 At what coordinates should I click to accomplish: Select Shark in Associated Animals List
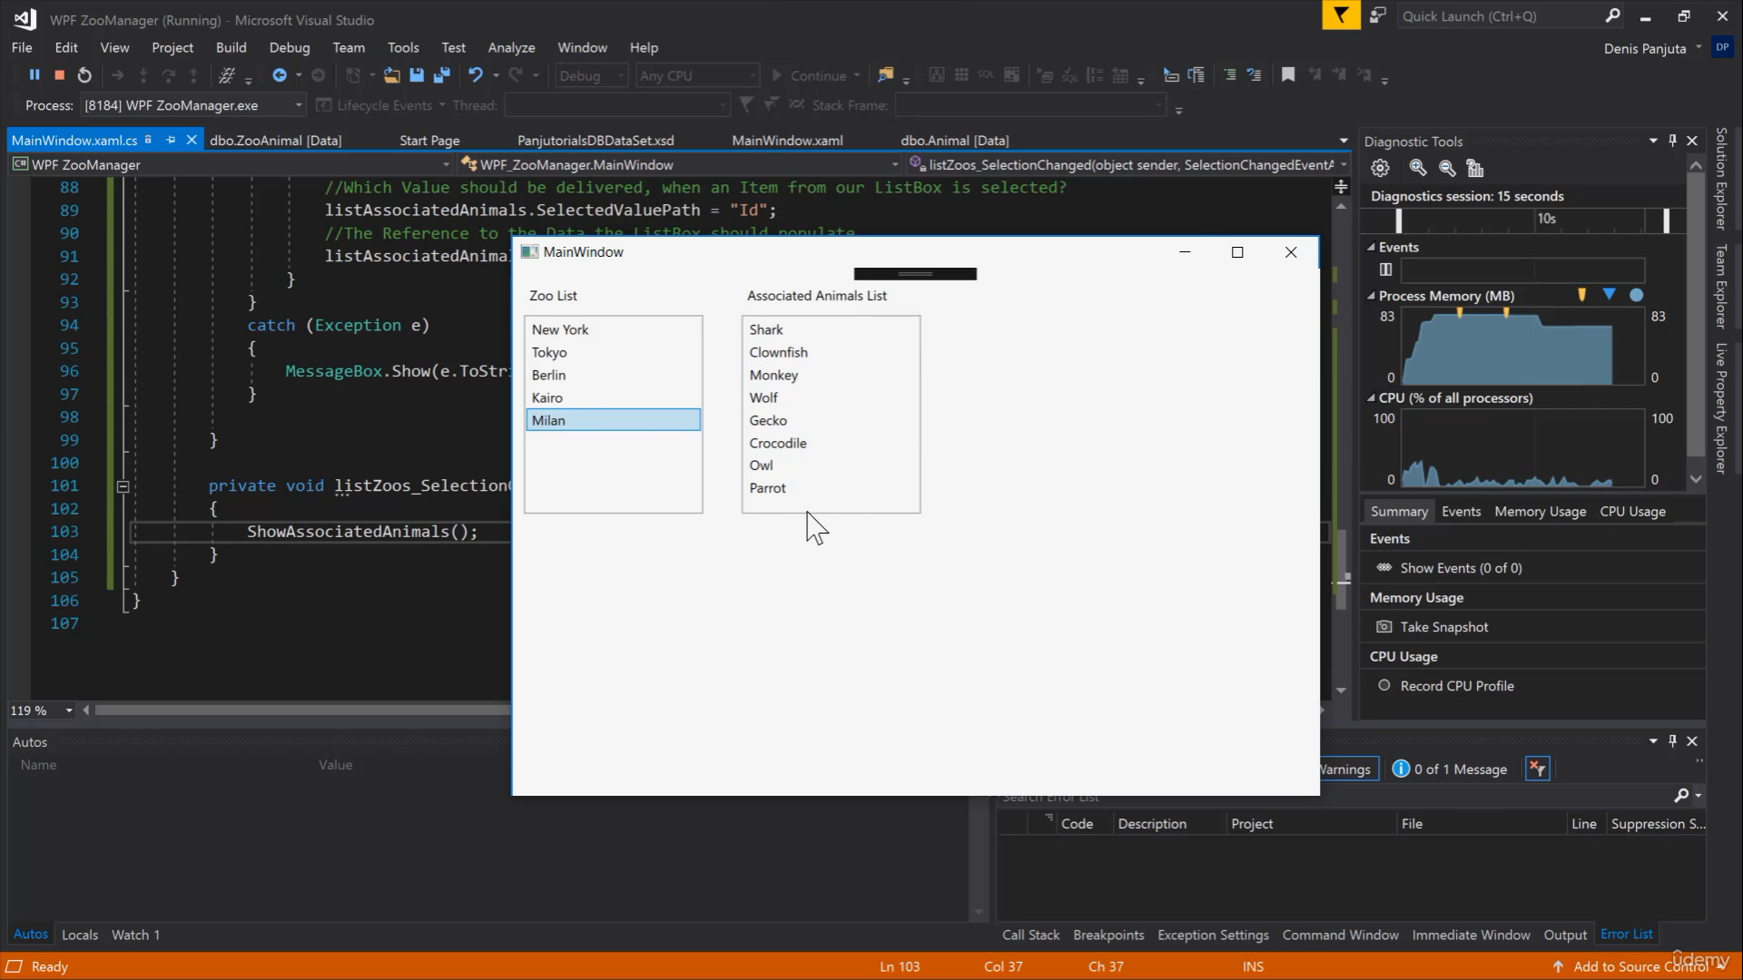click(830, 329)
